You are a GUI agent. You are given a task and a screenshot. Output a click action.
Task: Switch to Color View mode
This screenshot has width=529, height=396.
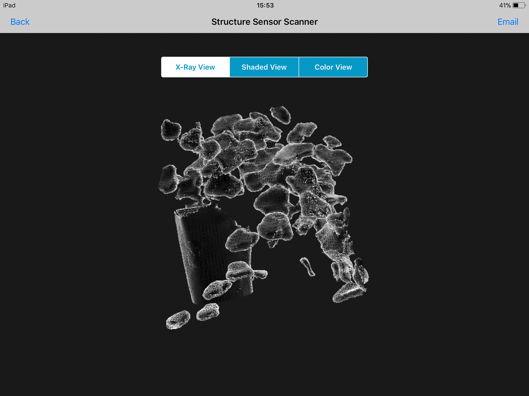point(333,67)
